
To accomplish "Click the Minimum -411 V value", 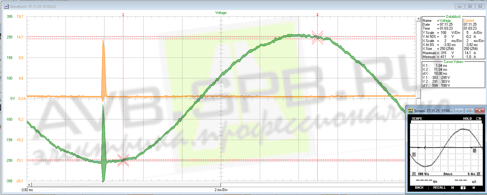I will [x=447, y=57].
